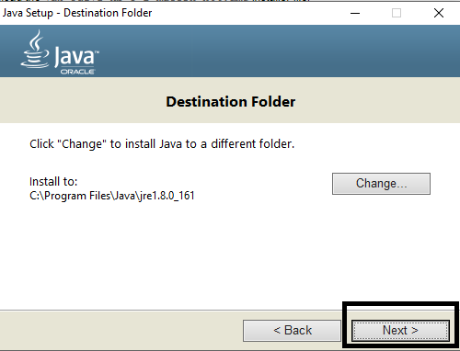Minimize the Java Setup window
Viewport: 460px width, 351px height.
(355, 13)
